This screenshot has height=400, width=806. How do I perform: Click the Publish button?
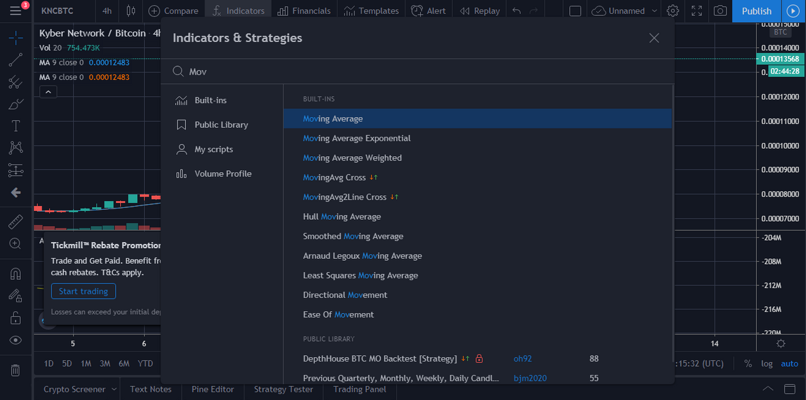756,11
